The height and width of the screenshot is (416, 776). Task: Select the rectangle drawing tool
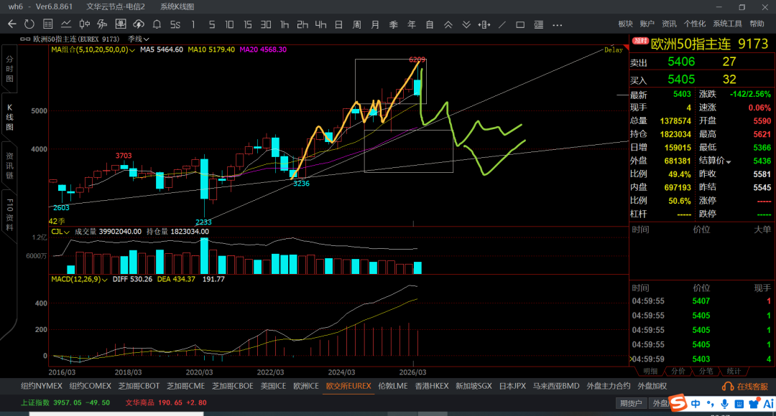coord(520,24)
